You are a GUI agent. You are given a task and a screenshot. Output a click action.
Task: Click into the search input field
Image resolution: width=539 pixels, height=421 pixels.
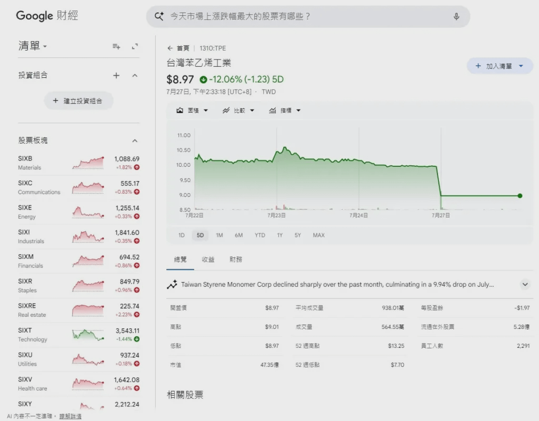[308, 16]
